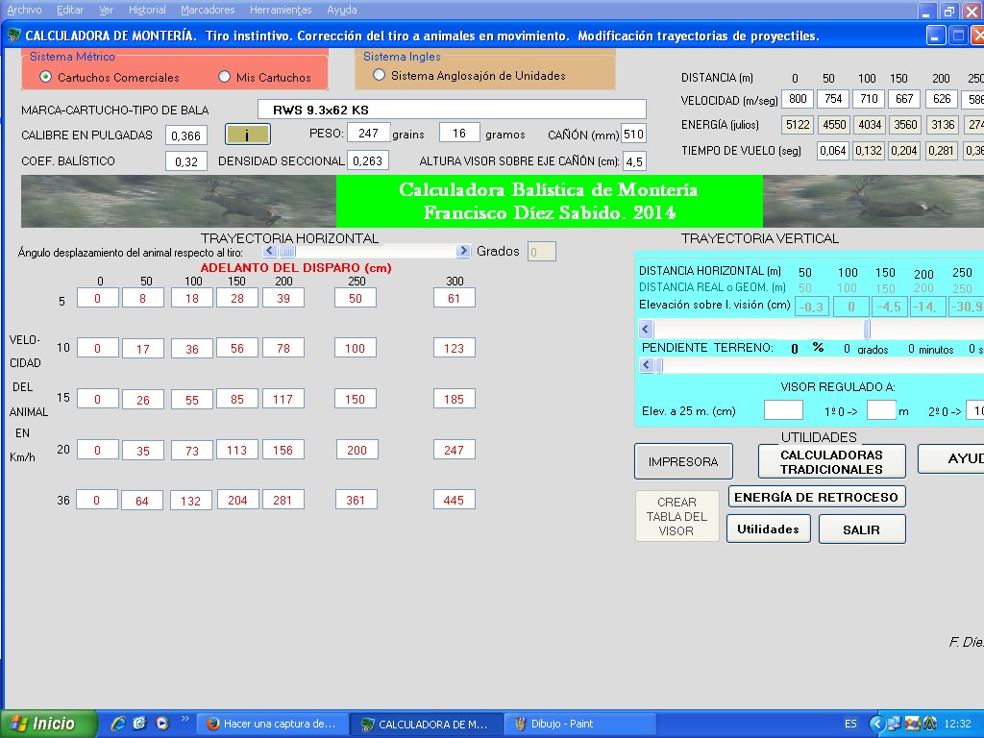984x738 pixels.
Task: Choose Sistema Anglosajón de Unidades option
Action: point(379,75)
